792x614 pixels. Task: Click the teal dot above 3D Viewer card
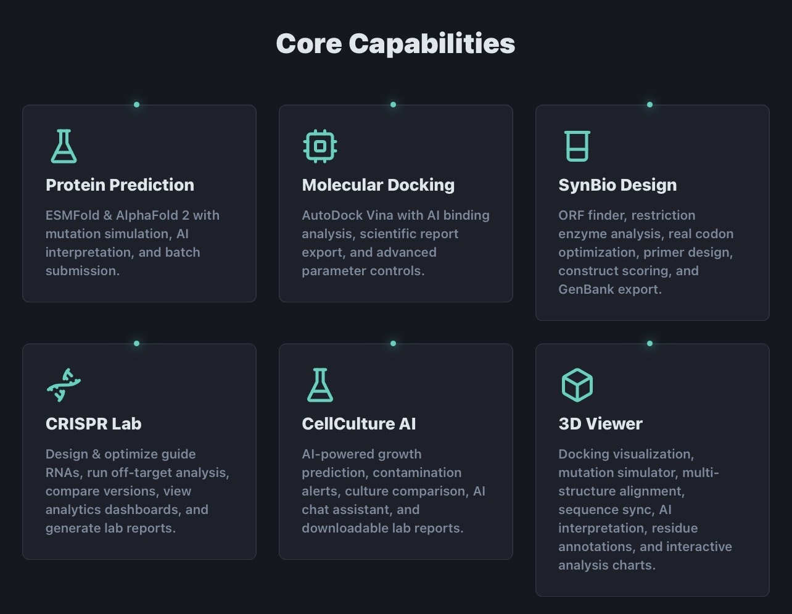pyautogui.click(x=650, y=343)
